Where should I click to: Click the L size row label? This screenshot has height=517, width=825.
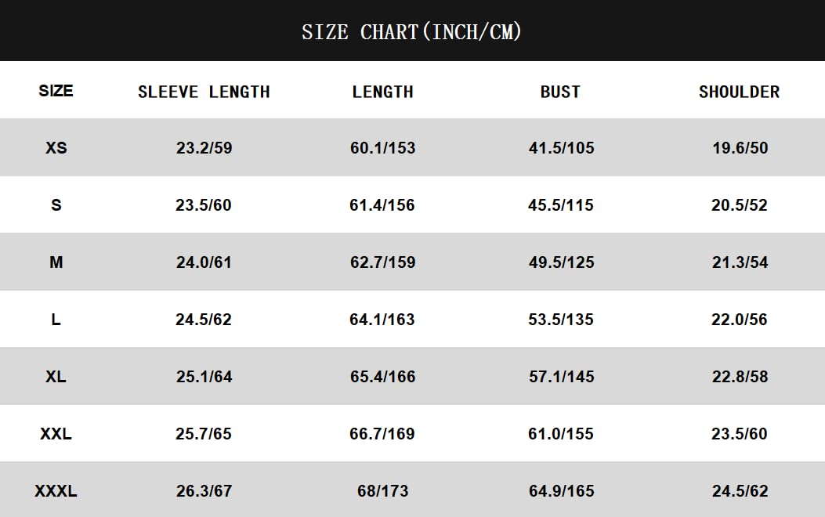[56, 320]
